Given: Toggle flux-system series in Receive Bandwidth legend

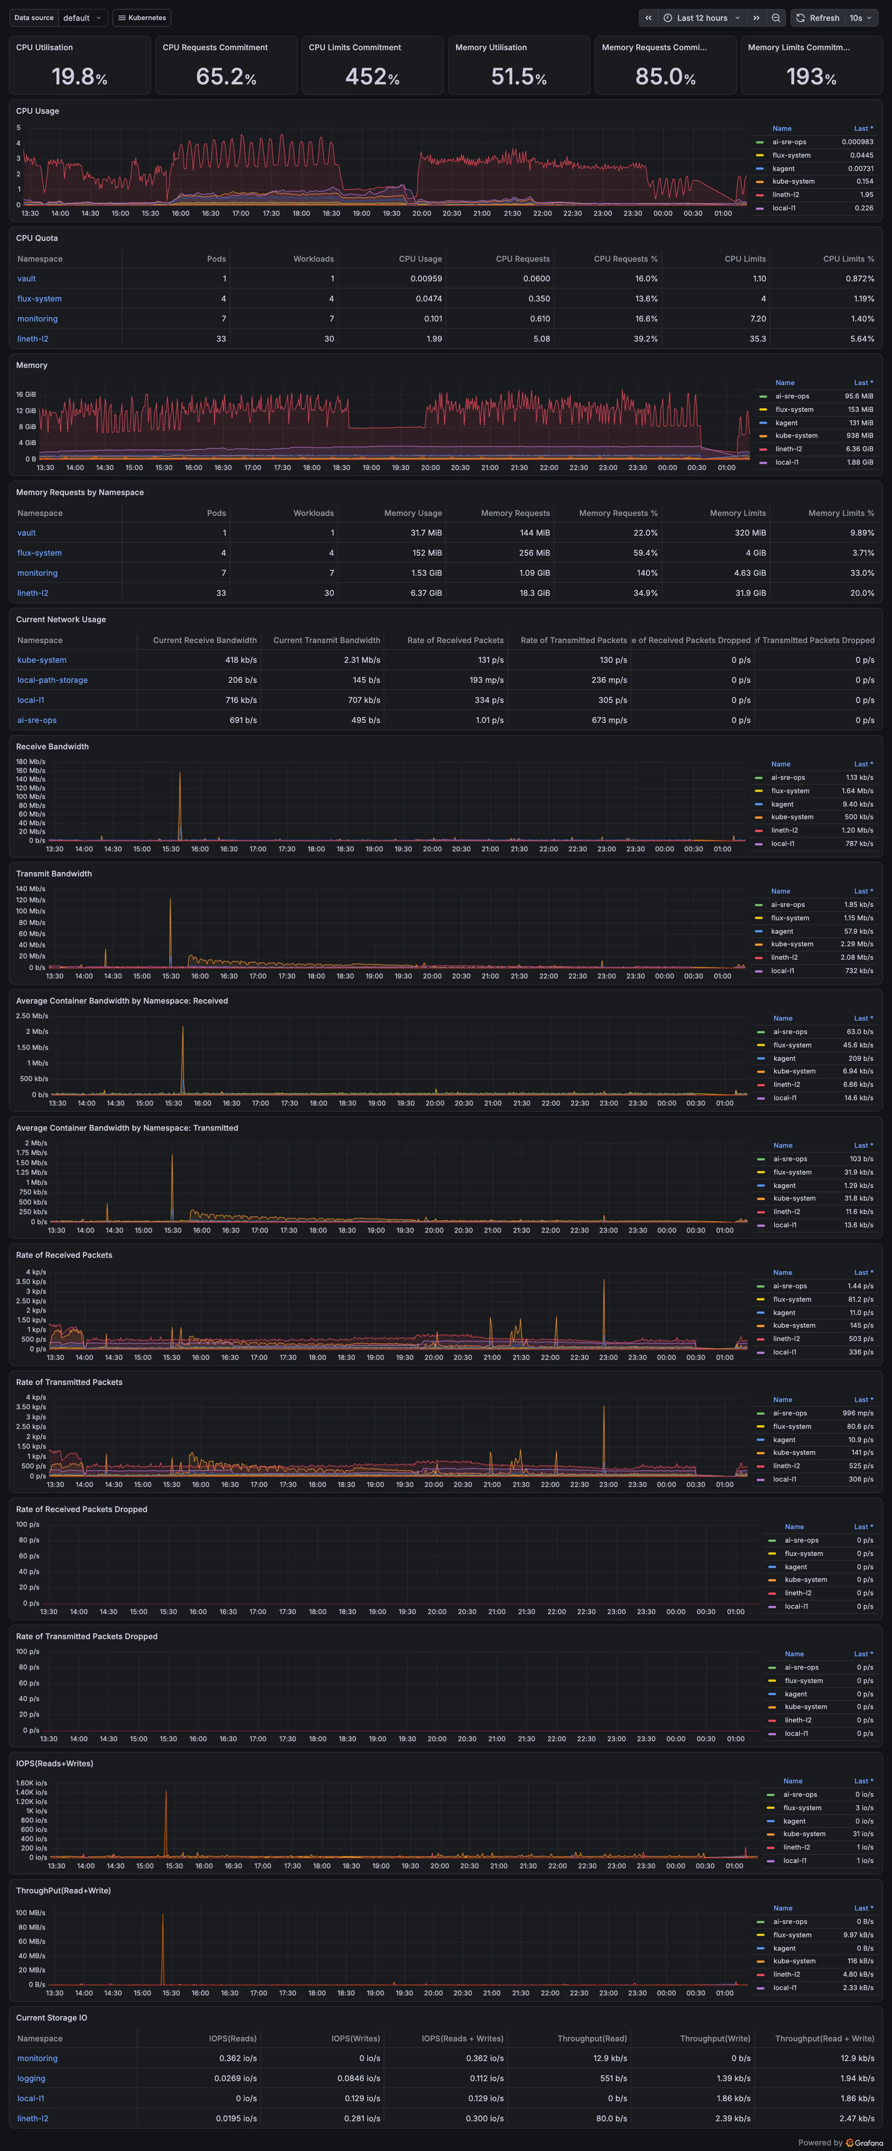Looking at the screenshot, I should tap(789, 791).
